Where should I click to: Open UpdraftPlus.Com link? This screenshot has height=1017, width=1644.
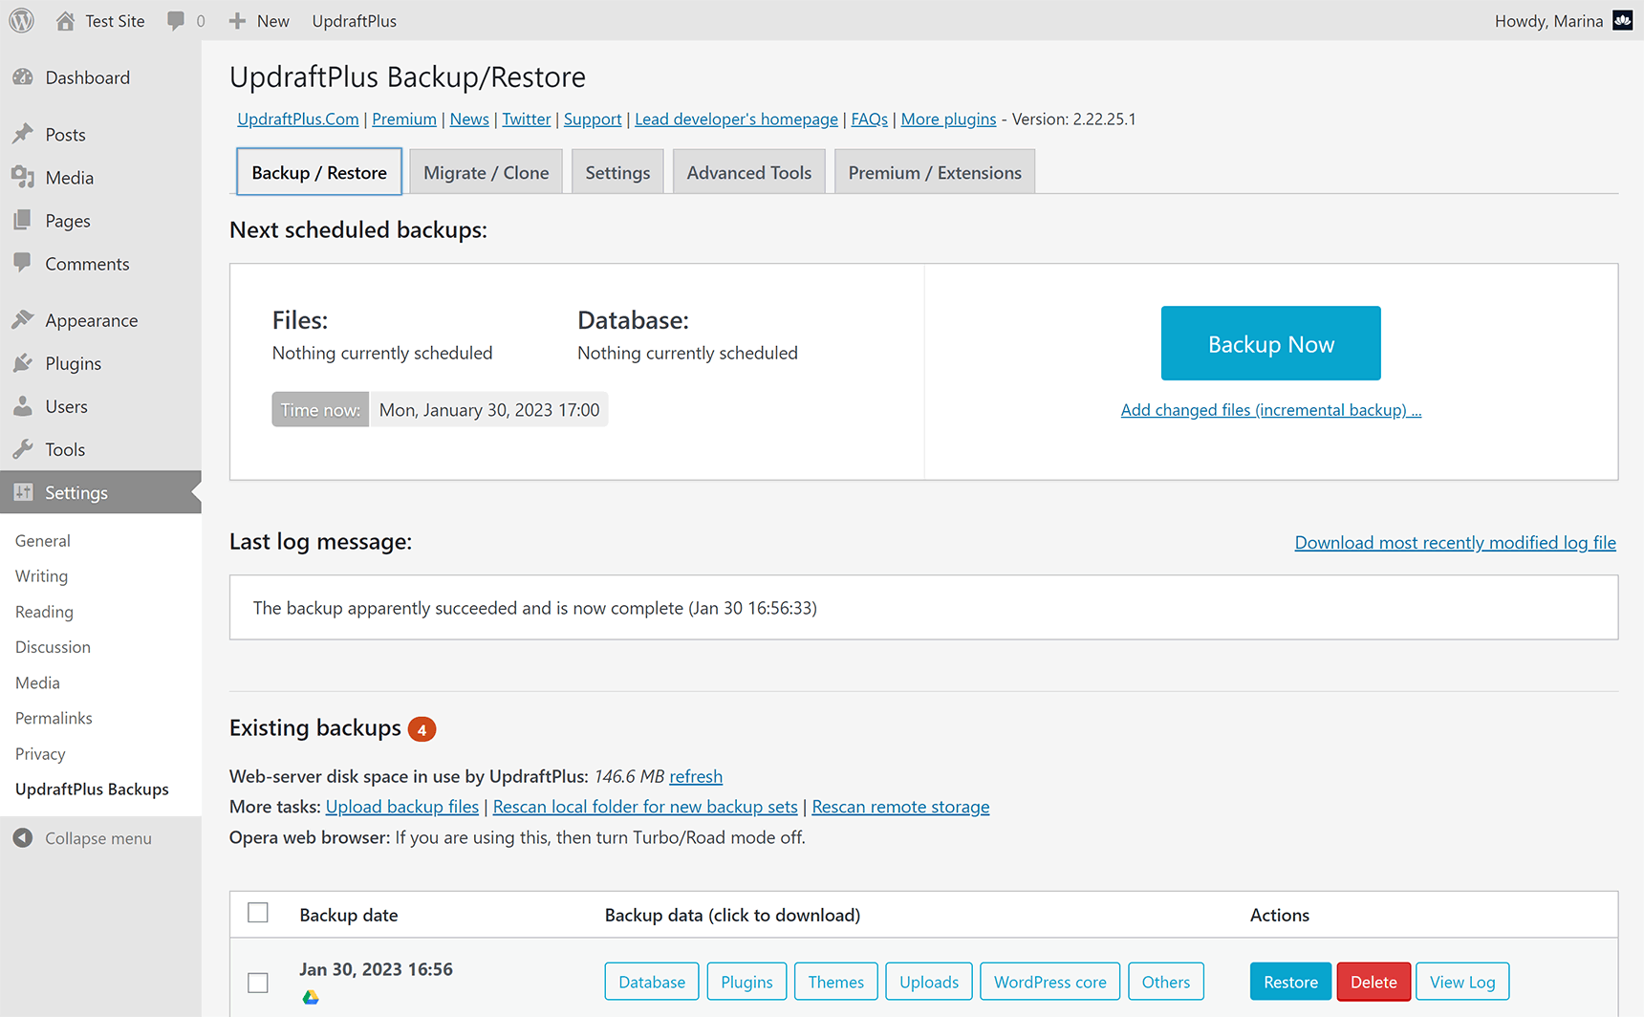click(298, 119)
